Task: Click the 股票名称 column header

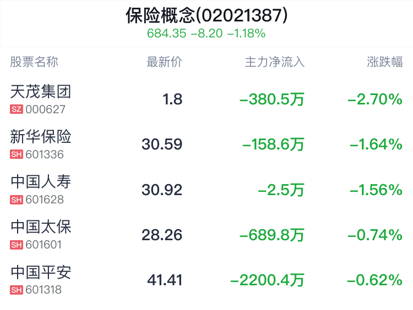Action: pos(34,62)
